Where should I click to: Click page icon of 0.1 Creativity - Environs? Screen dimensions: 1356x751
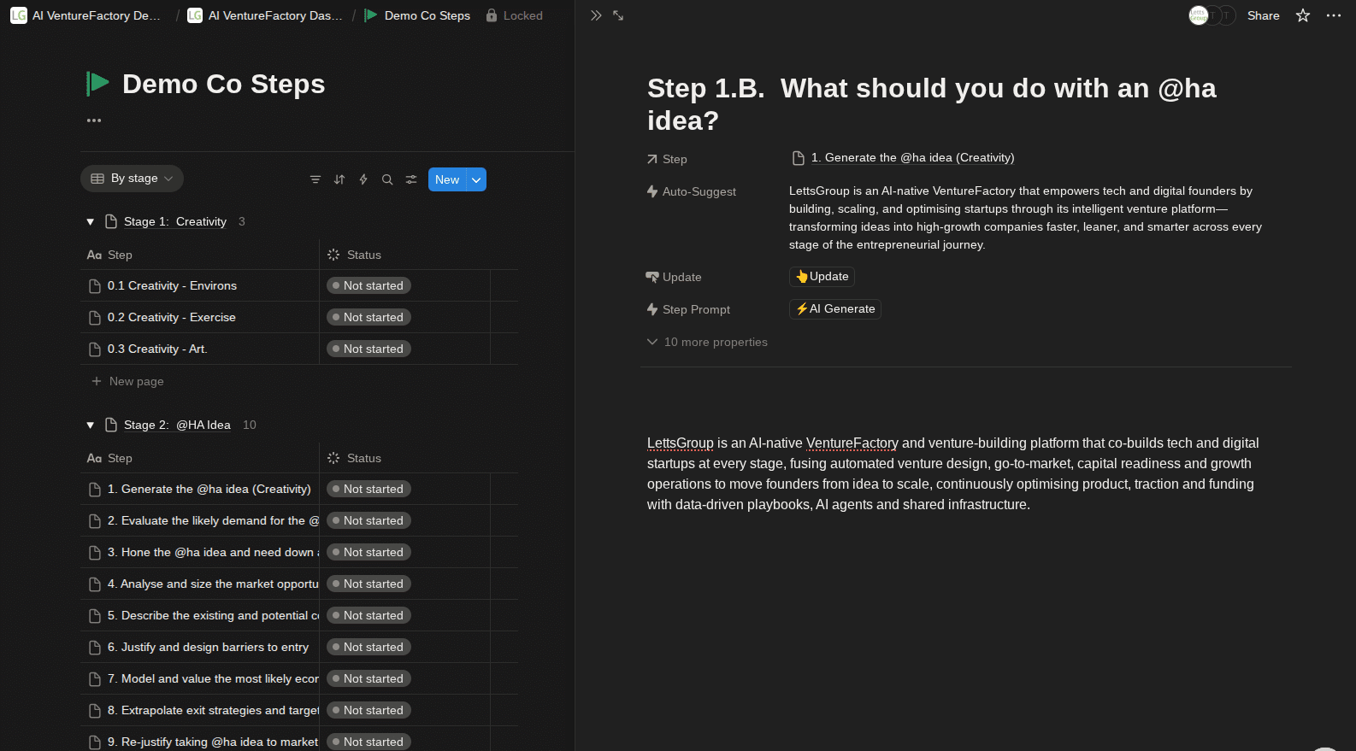(x=95, y=286)
